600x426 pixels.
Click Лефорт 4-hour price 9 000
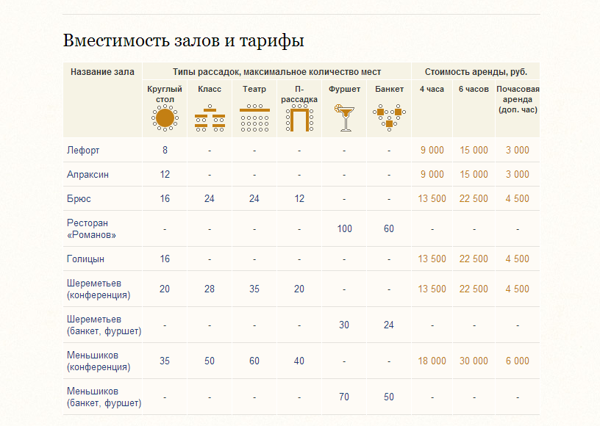pos(432,150)
